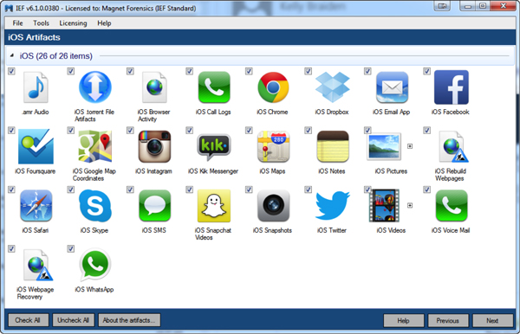Expand iOS Videos sub-options plus button

click(x=410, y=205)
